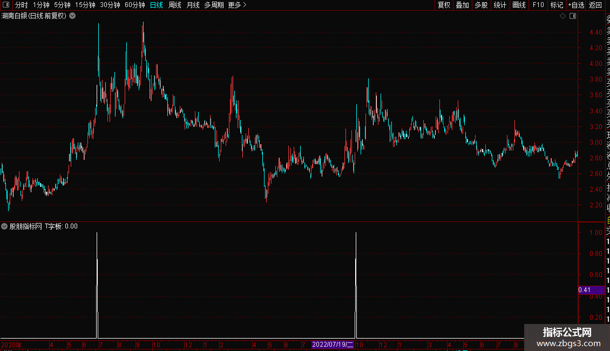Click the diamond icon above the chart

(x=562, y=16)
